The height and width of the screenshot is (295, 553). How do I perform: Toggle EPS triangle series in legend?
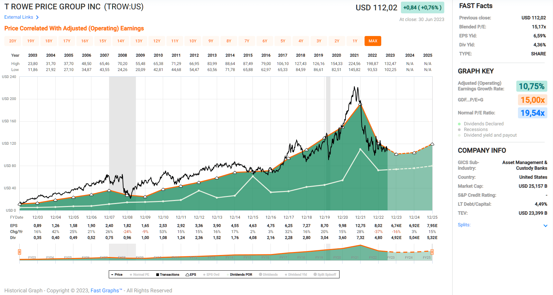pyautogui.click(x=191, y=275)
